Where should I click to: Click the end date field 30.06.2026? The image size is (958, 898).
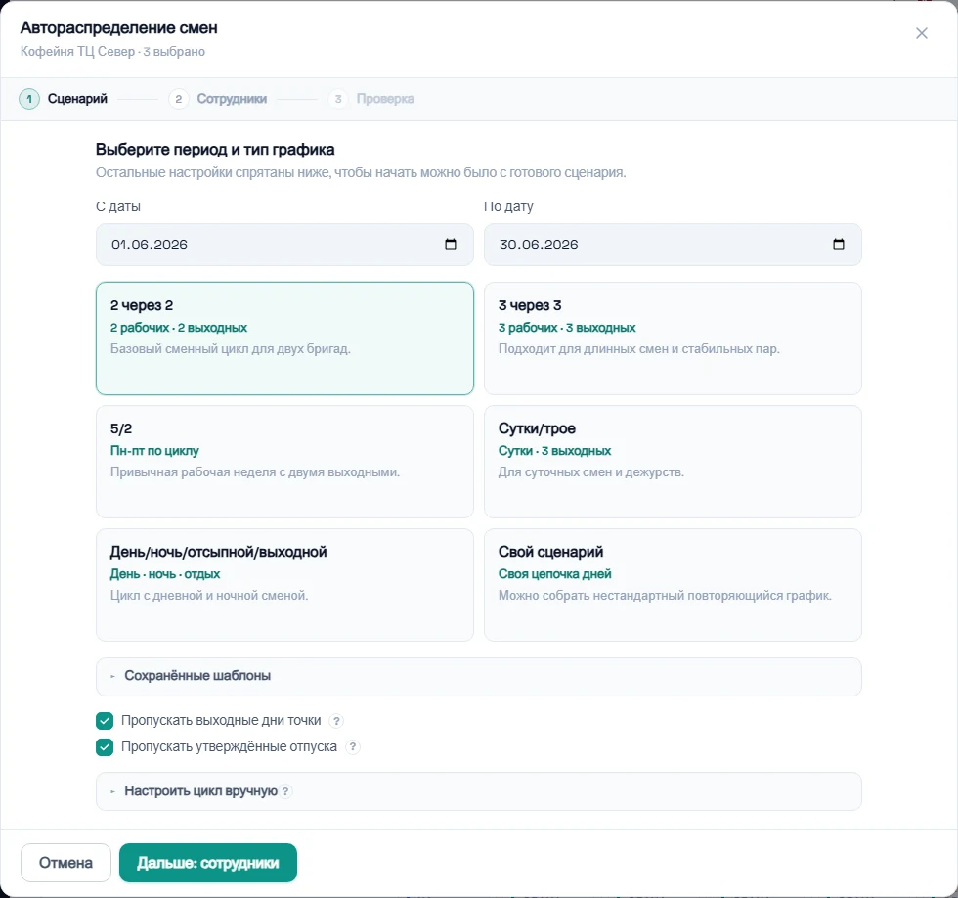pos(673,245)
